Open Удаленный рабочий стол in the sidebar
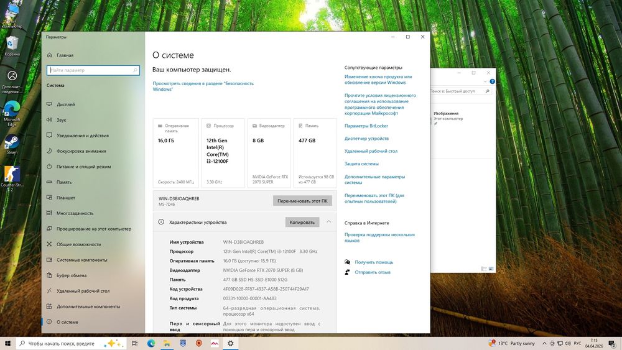This screenshot has width=622, height=350. pyautogui.click(x=93, y=291)
